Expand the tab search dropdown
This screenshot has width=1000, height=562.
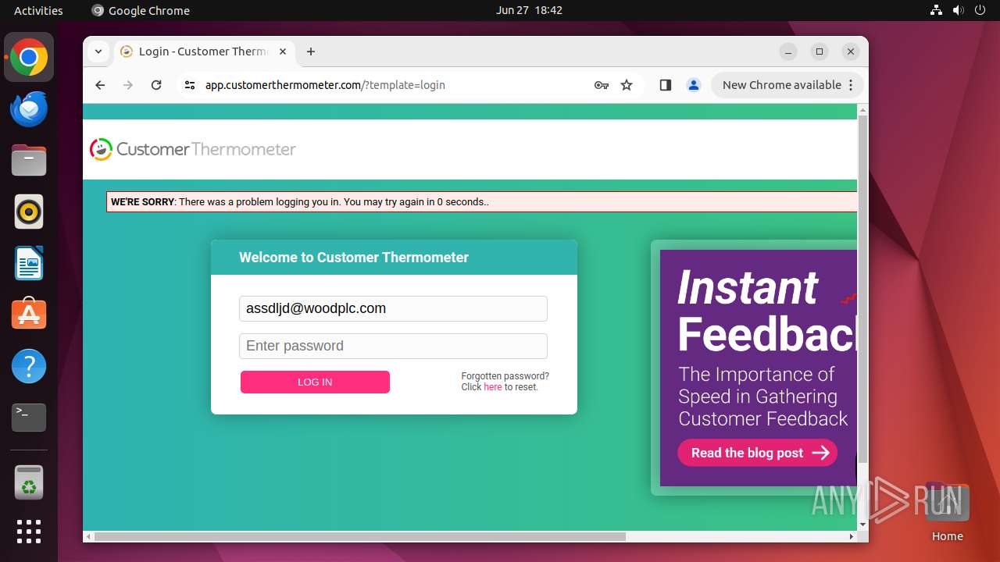(98, 52)
